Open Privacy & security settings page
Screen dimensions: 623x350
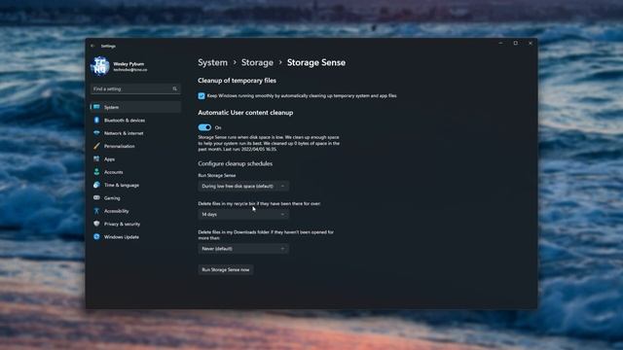135,224
